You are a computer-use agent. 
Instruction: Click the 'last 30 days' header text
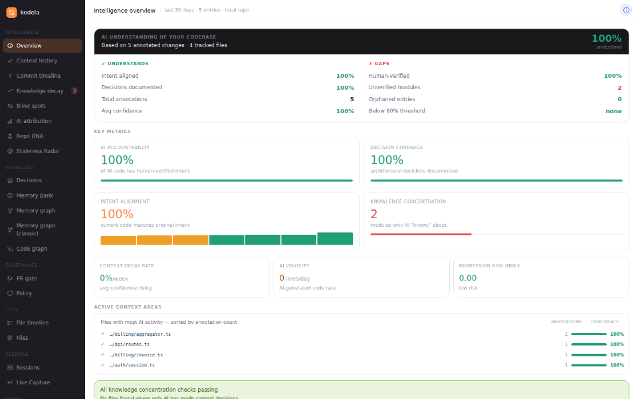(179, 10)
